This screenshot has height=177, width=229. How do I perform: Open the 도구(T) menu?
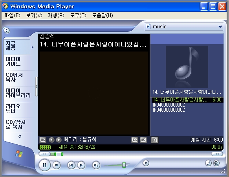coord(78,15)
